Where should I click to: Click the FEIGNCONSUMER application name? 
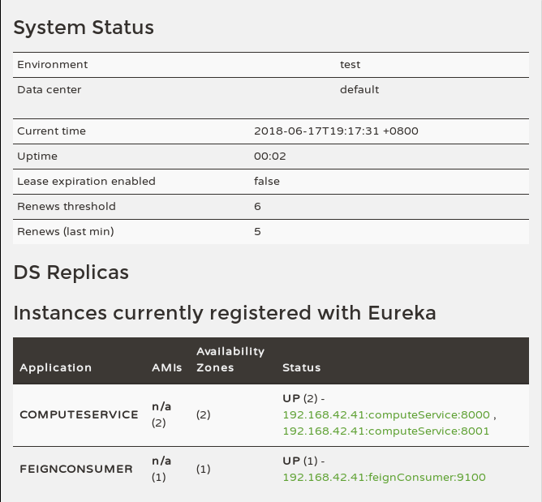pyautogui.click(x=76, y=469)
